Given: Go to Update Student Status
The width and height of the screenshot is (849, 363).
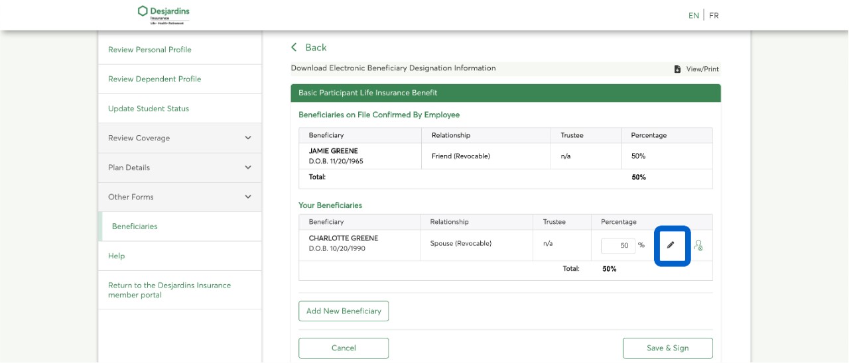Looking at the screenshot, I should 149,109.
